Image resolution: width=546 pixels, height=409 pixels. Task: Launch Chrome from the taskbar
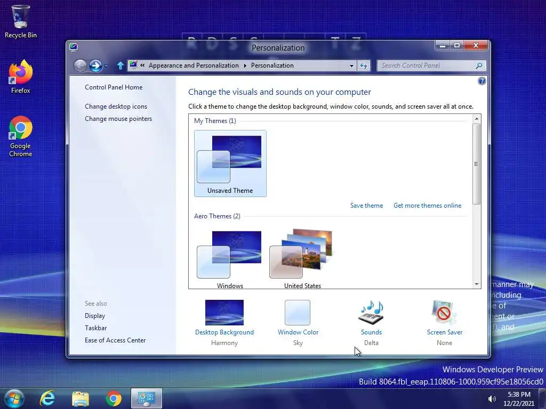tap(114, 399)
